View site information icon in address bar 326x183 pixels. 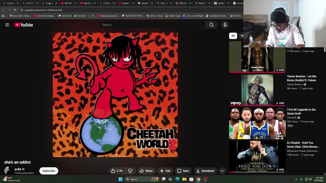pyautogui.click(x=22, y=10)
